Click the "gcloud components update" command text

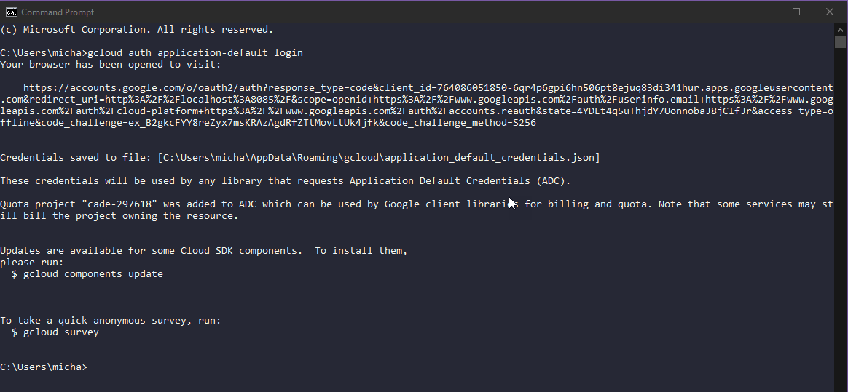93,274
